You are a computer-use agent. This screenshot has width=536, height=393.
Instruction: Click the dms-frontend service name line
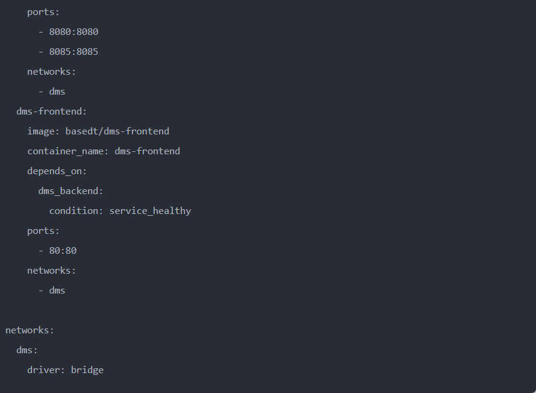point(52,112)
